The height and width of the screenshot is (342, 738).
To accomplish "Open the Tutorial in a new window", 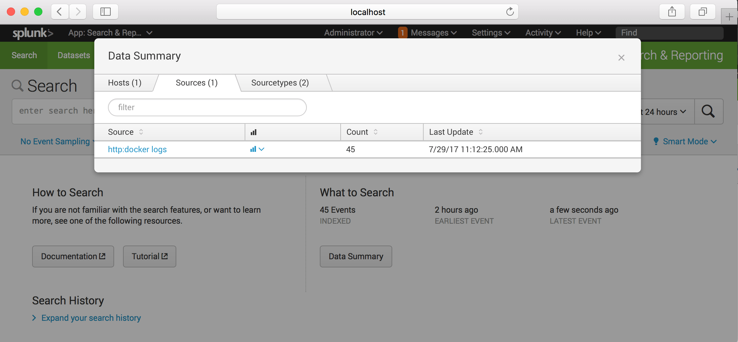I will pyautogui.click(x=149, y=256).
